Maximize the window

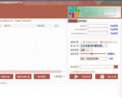tap(114, 3)
